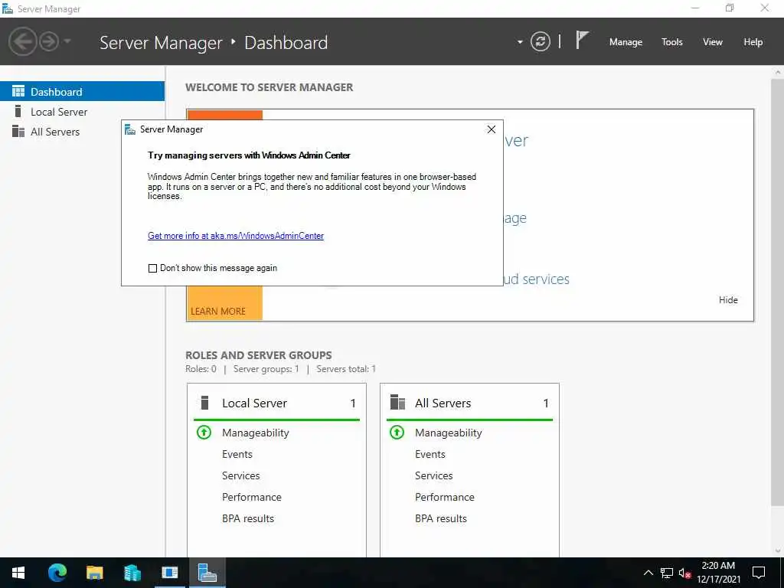
Task: Click the Server Manager title bar icon
Action: pos(8,8)
